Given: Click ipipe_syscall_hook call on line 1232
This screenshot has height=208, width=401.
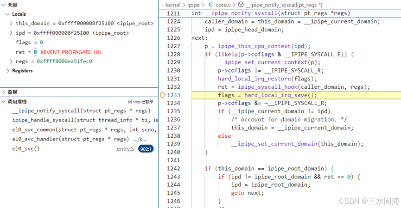Looking at the screenshot, I should click(268, 87).
